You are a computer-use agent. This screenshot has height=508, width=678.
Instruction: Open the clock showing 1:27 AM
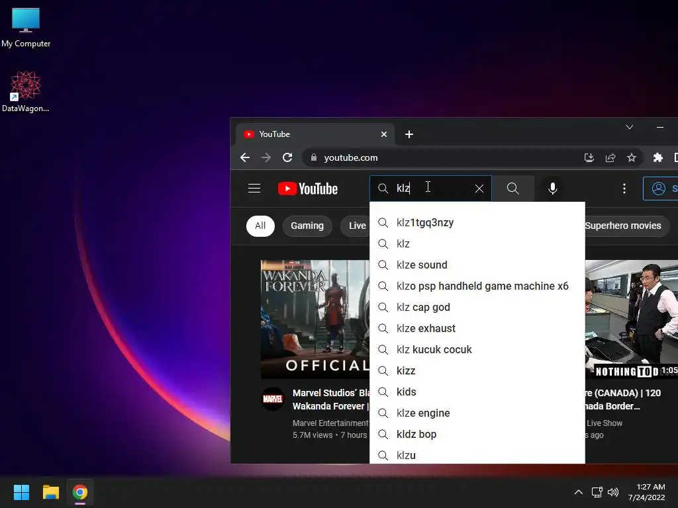(x=647, y=492)
